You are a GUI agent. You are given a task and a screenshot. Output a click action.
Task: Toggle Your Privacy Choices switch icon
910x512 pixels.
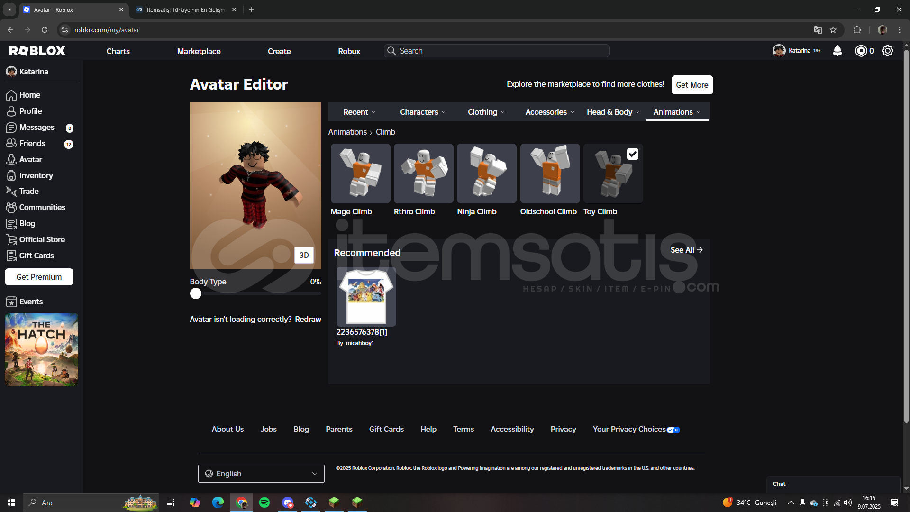(x=673, y=430)
